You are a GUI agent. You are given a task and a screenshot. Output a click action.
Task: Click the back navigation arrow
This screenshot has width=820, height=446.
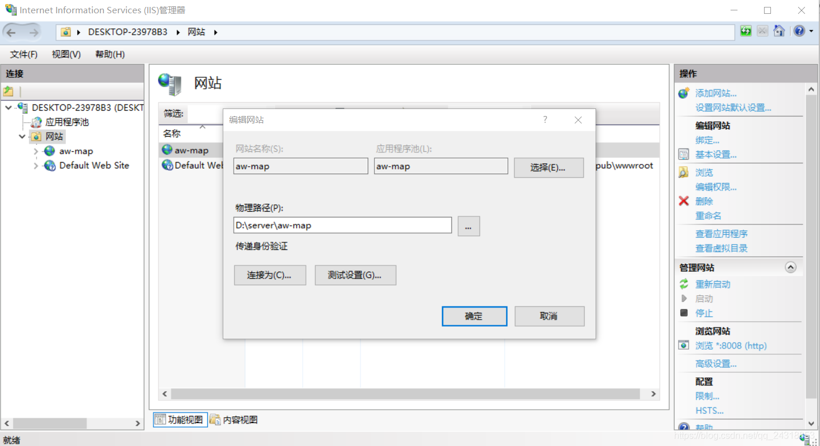pos(12,32)
